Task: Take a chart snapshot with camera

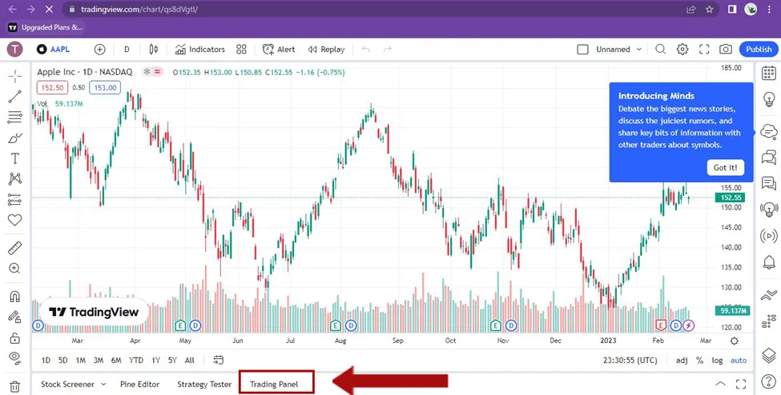Action: 726,50
